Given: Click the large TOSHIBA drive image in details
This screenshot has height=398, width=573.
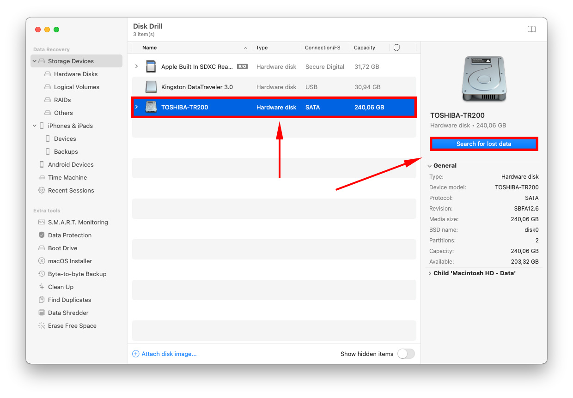Looking at the screenshot, I should click(x=484, y=79).
